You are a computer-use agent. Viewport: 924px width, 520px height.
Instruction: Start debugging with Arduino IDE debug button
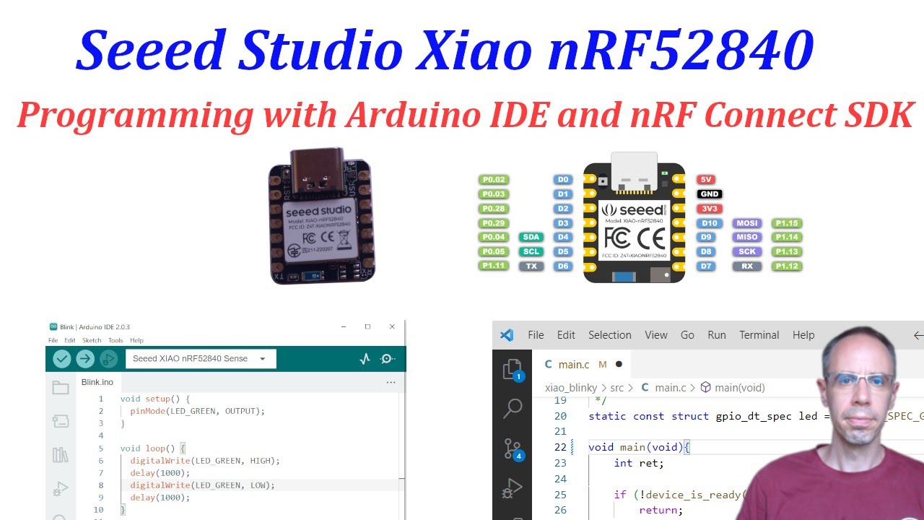108,358
